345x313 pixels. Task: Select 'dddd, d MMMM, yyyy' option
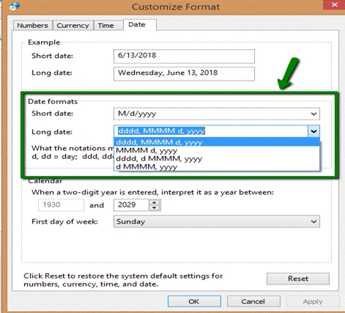pos(217,158)
